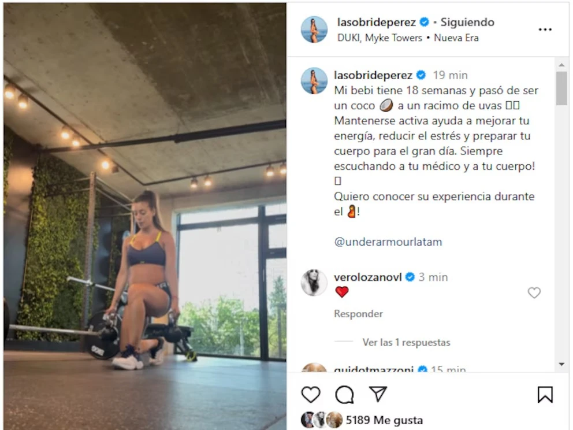The width and height of the screenshot is (573, 430).
Task: Share post using paper plane icon
Action: [378, 394]
